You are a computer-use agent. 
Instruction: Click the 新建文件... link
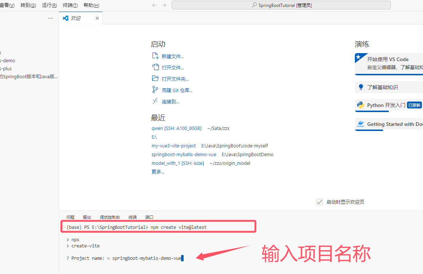pyautogui.click(x=173, y=56)
